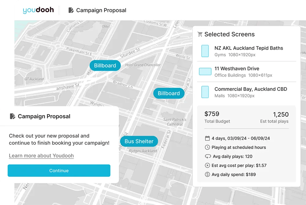Click the Selected Screens shopping cart icon
This screenshot has height=205, width=306.
pos(200,34)
